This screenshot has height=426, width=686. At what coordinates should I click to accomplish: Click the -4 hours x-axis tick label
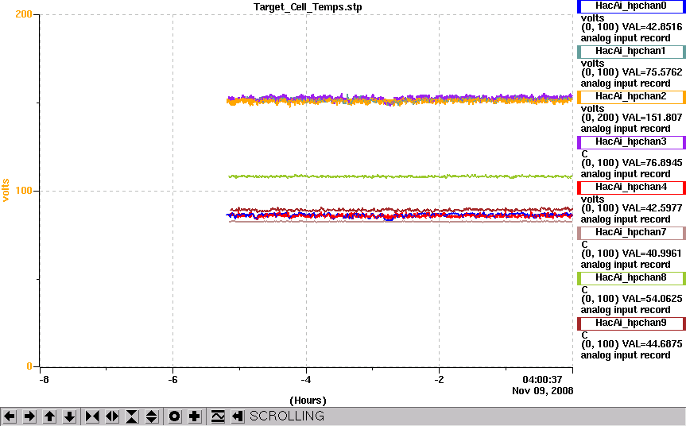[x=306, y=380]
